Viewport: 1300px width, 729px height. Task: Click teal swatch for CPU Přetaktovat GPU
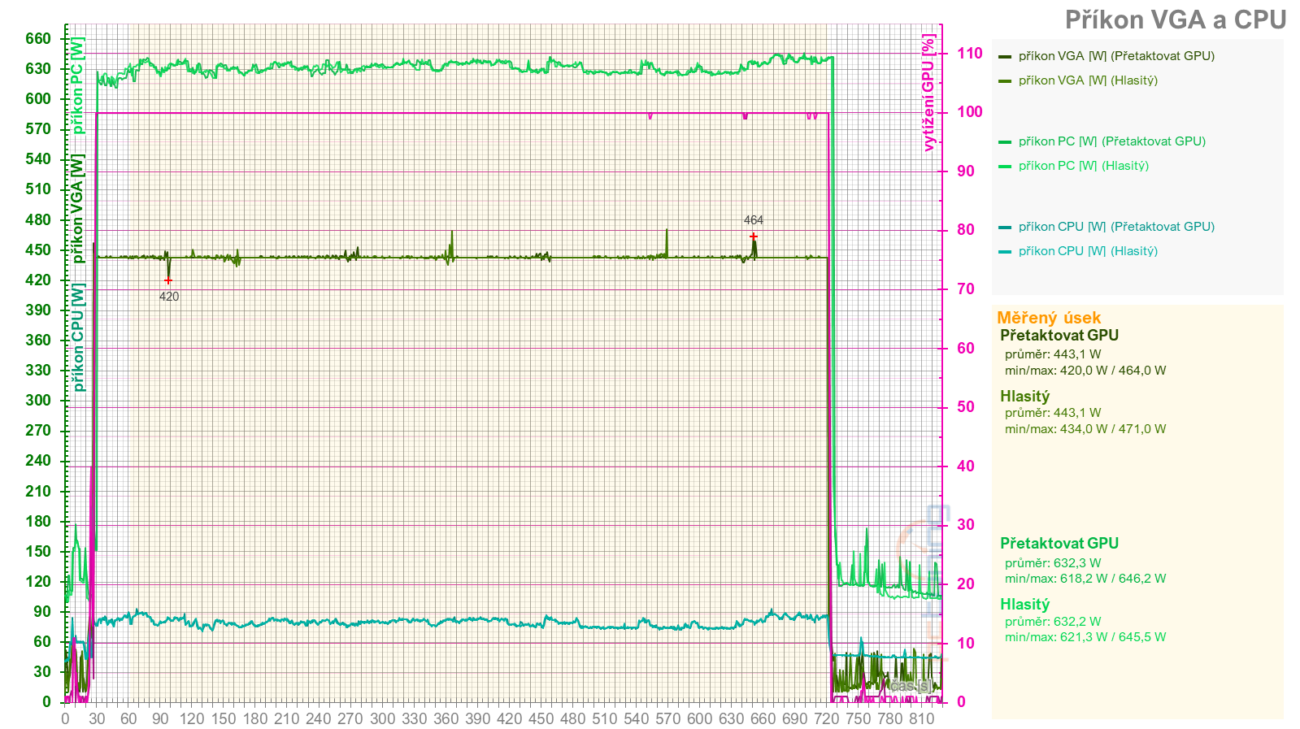[x=1005, y=228]
